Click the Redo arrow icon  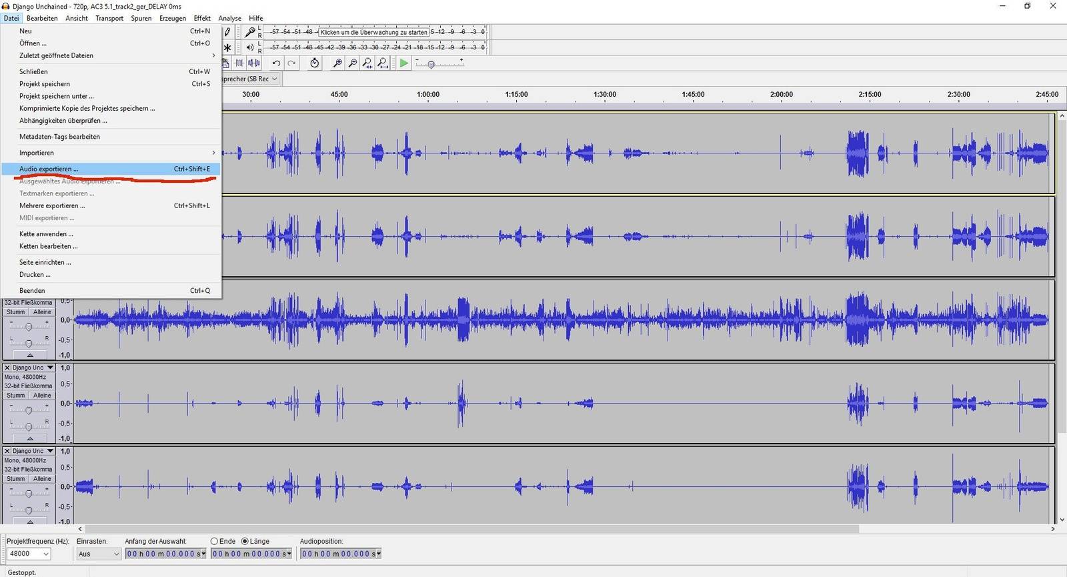pyautogui.click(x=291, y=63)
